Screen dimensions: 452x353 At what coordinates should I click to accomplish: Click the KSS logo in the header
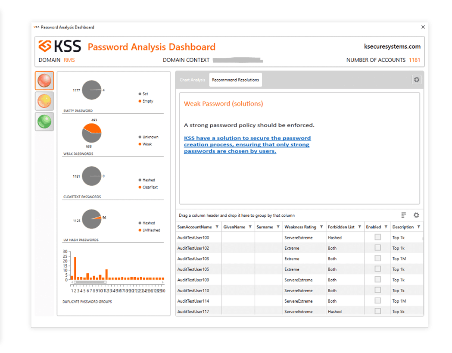(60, 47)
